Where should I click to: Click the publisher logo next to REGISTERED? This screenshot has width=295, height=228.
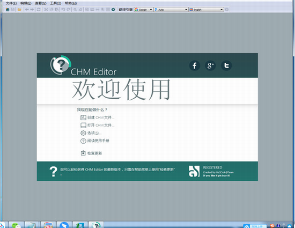point(194,171)
